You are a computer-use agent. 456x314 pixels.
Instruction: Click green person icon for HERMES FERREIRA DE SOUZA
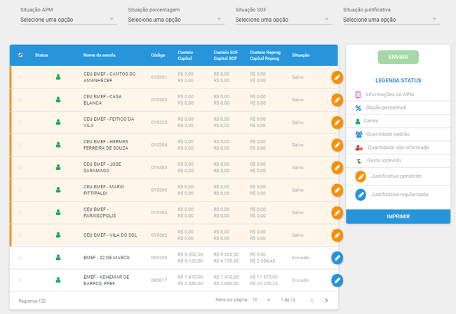point(58,145)
